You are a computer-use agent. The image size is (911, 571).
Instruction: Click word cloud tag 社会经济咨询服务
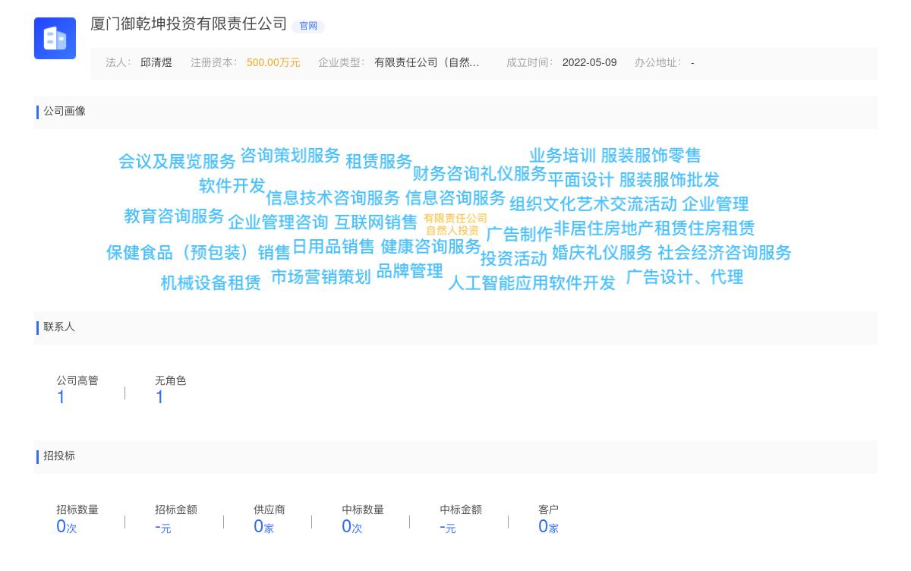tap(724, 253)
